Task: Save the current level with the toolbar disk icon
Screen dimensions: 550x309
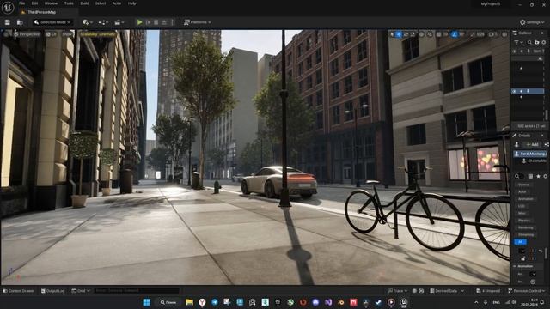Action: [x=8, y=22]
